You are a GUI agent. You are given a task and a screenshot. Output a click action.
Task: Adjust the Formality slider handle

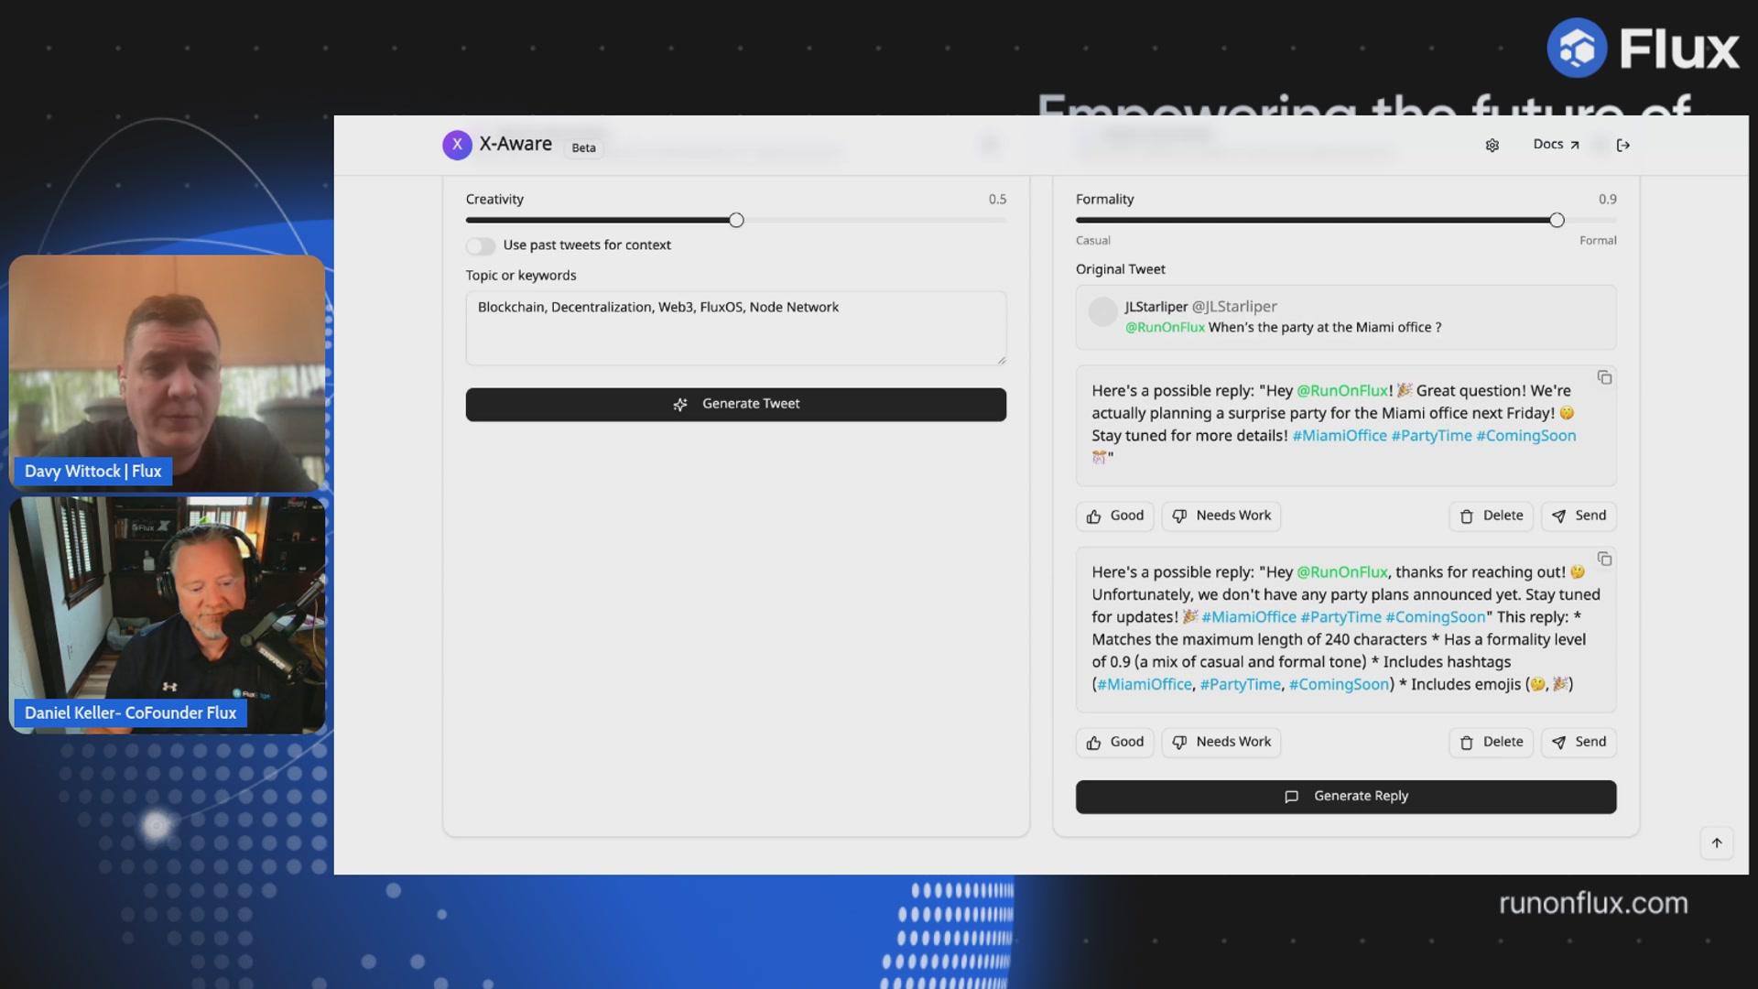(1557, 220)
